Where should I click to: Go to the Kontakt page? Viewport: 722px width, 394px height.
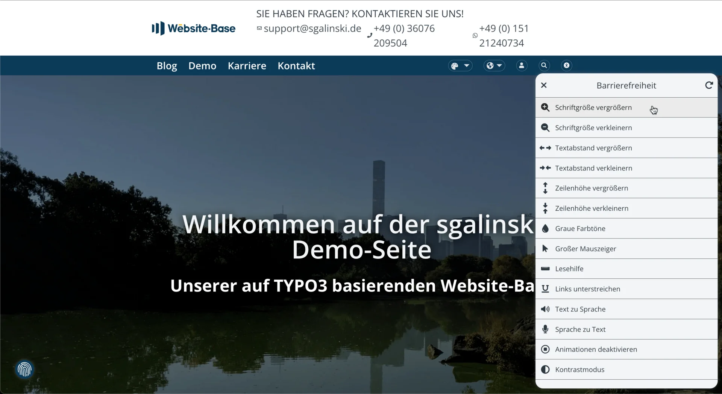click(296, 65)
